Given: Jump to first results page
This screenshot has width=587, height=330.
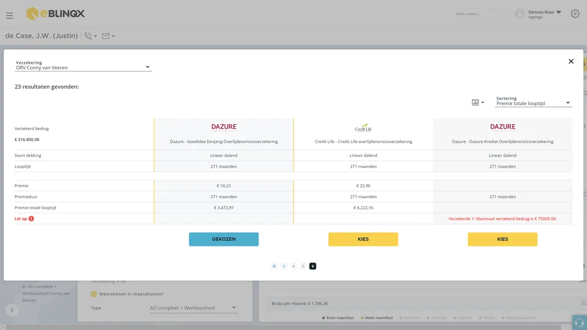Looking at the screenshot, I should tap(274, 266).
